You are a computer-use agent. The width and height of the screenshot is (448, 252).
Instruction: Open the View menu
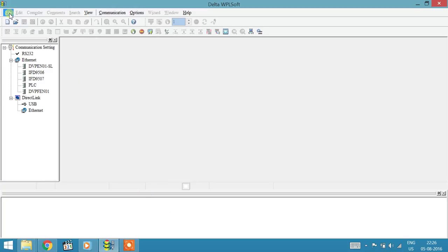(x=89, y=13)
